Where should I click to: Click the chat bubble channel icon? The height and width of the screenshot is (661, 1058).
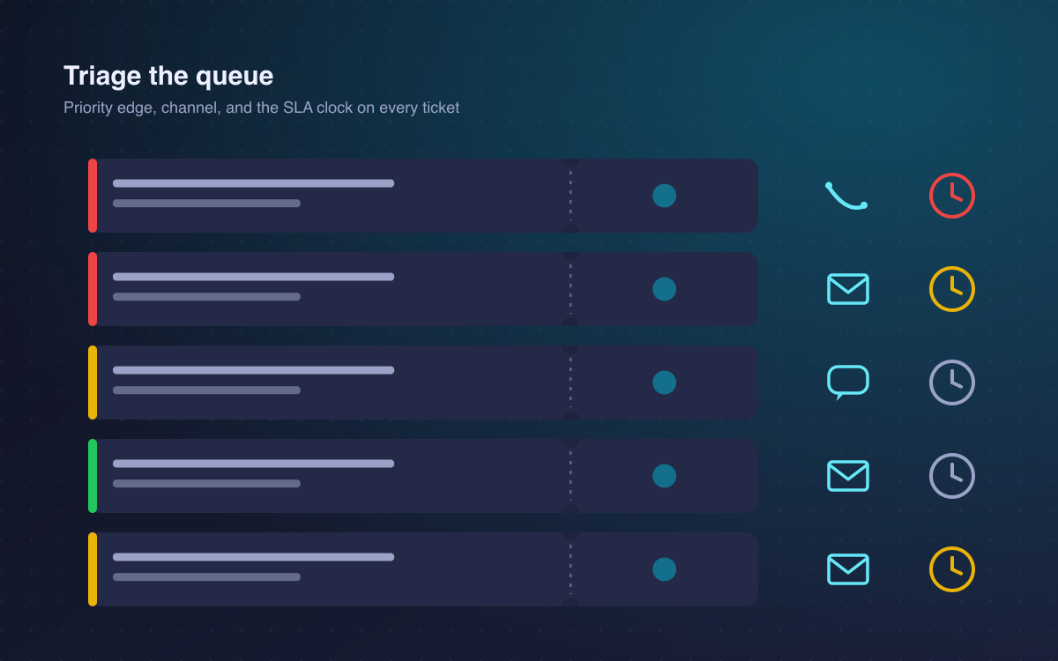848,382
